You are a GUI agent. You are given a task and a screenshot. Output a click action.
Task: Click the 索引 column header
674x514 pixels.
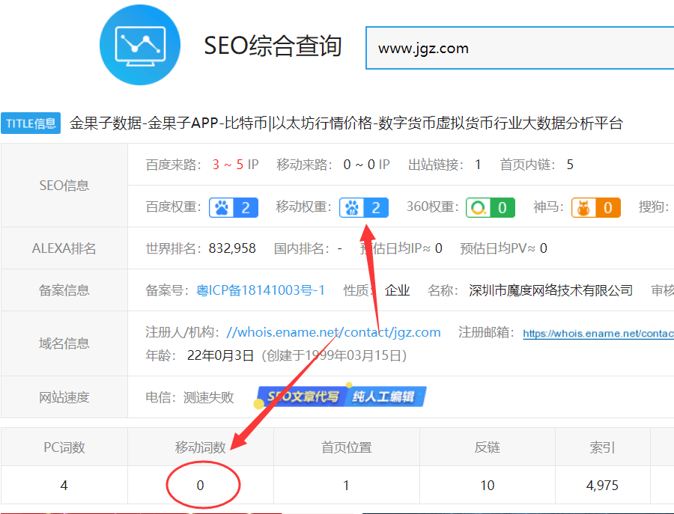click(x=602, y=447)
